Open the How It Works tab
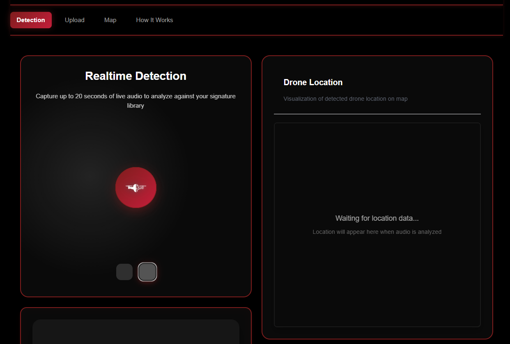510x344 pixels. pyautogui.click(x=154, y=20)
